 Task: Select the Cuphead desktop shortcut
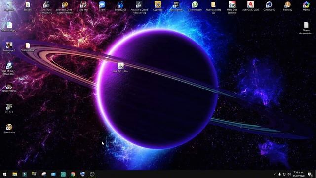pos(158,6)
